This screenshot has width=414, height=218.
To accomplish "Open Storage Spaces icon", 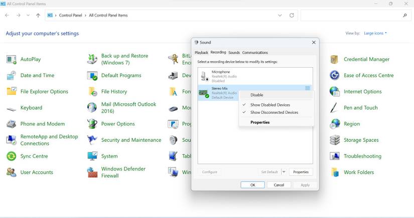I will [x=335, y=140].
